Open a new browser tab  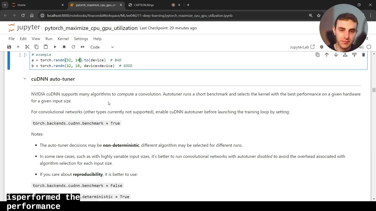tap(188, 5)
